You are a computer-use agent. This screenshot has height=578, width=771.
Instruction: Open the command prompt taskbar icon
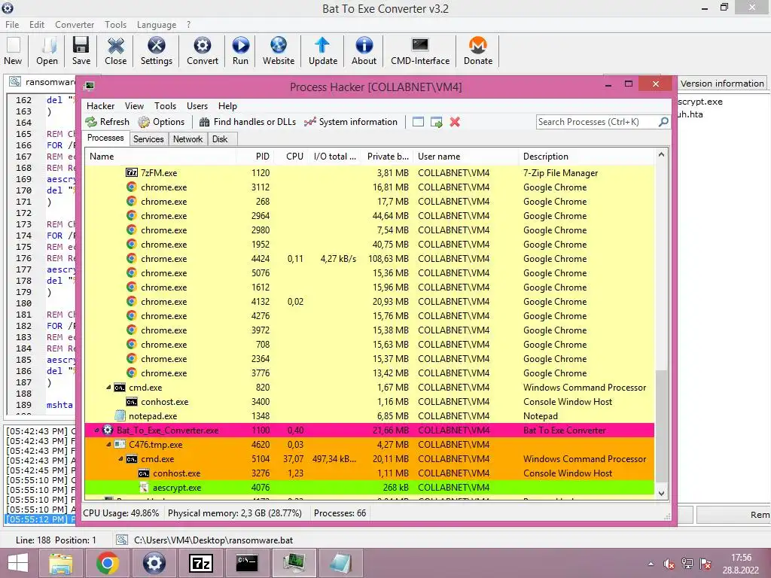tap(247, 563)
